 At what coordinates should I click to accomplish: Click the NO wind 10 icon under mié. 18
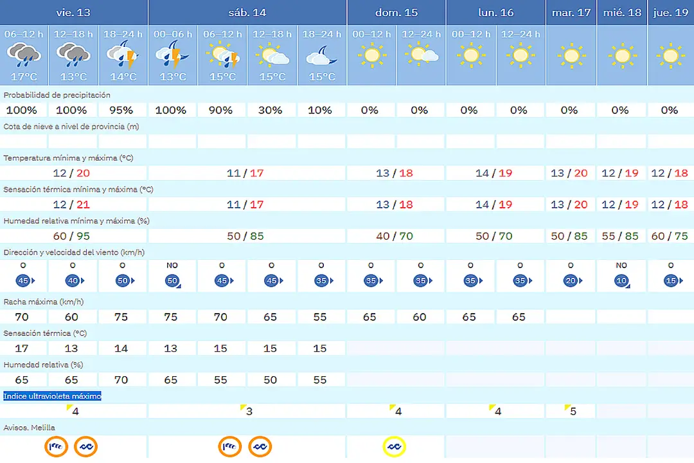(622, 281)
